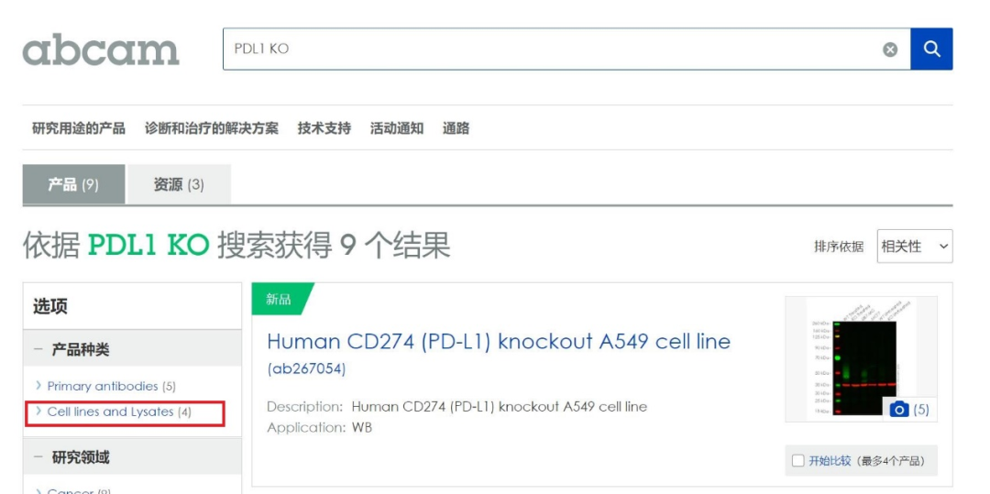Open 活动通知 menu

point(397,128)
